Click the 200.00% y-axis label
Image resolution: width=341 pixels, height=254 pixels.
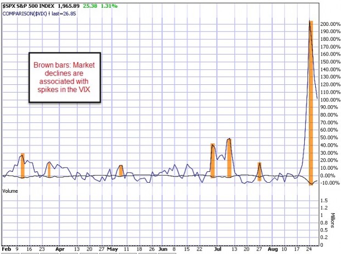pos(331,24)
